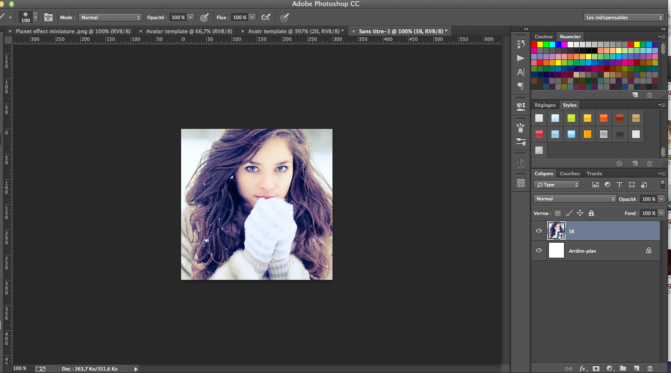Viewport: 671px width, 373px height.
Task: Apply the lime green style preset
Action: pyautogui.click(x=571, y=118)
